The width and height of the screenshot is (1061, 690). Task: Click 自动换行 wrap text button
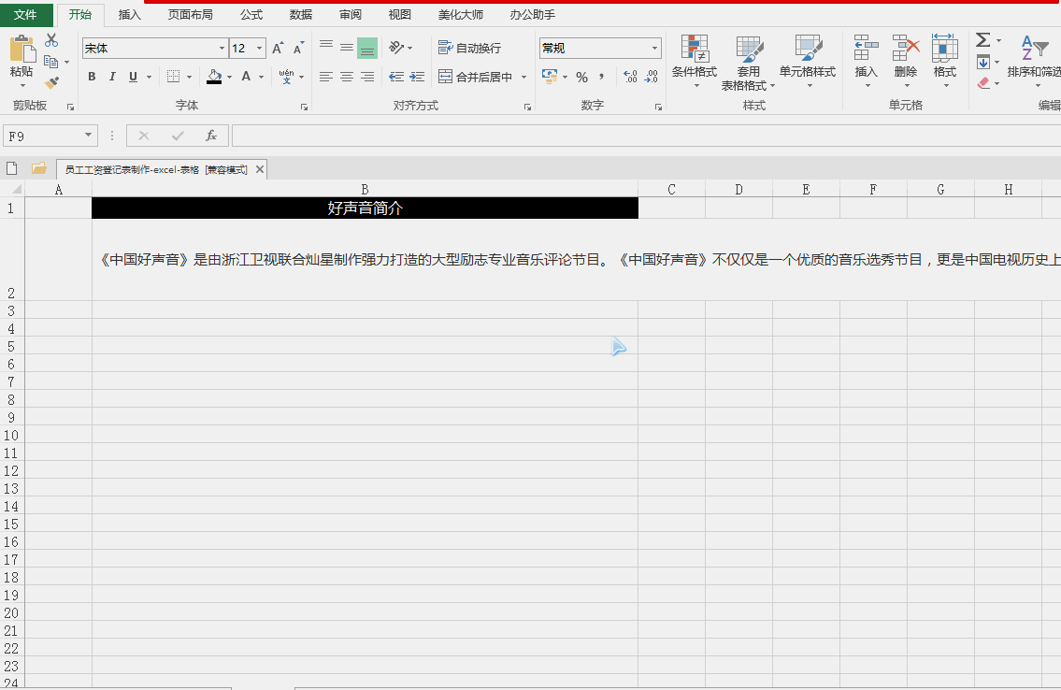[469, 48]
